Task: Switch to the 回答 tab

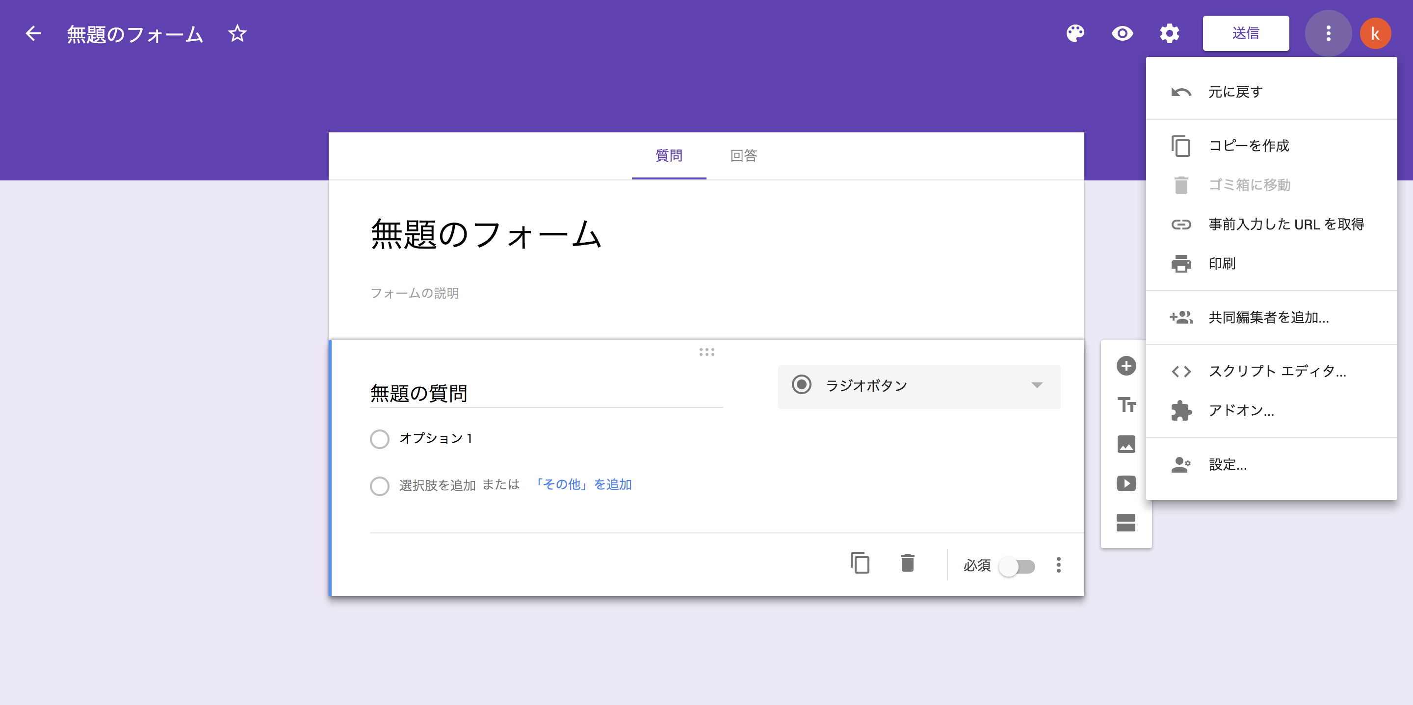Action: 743,156
